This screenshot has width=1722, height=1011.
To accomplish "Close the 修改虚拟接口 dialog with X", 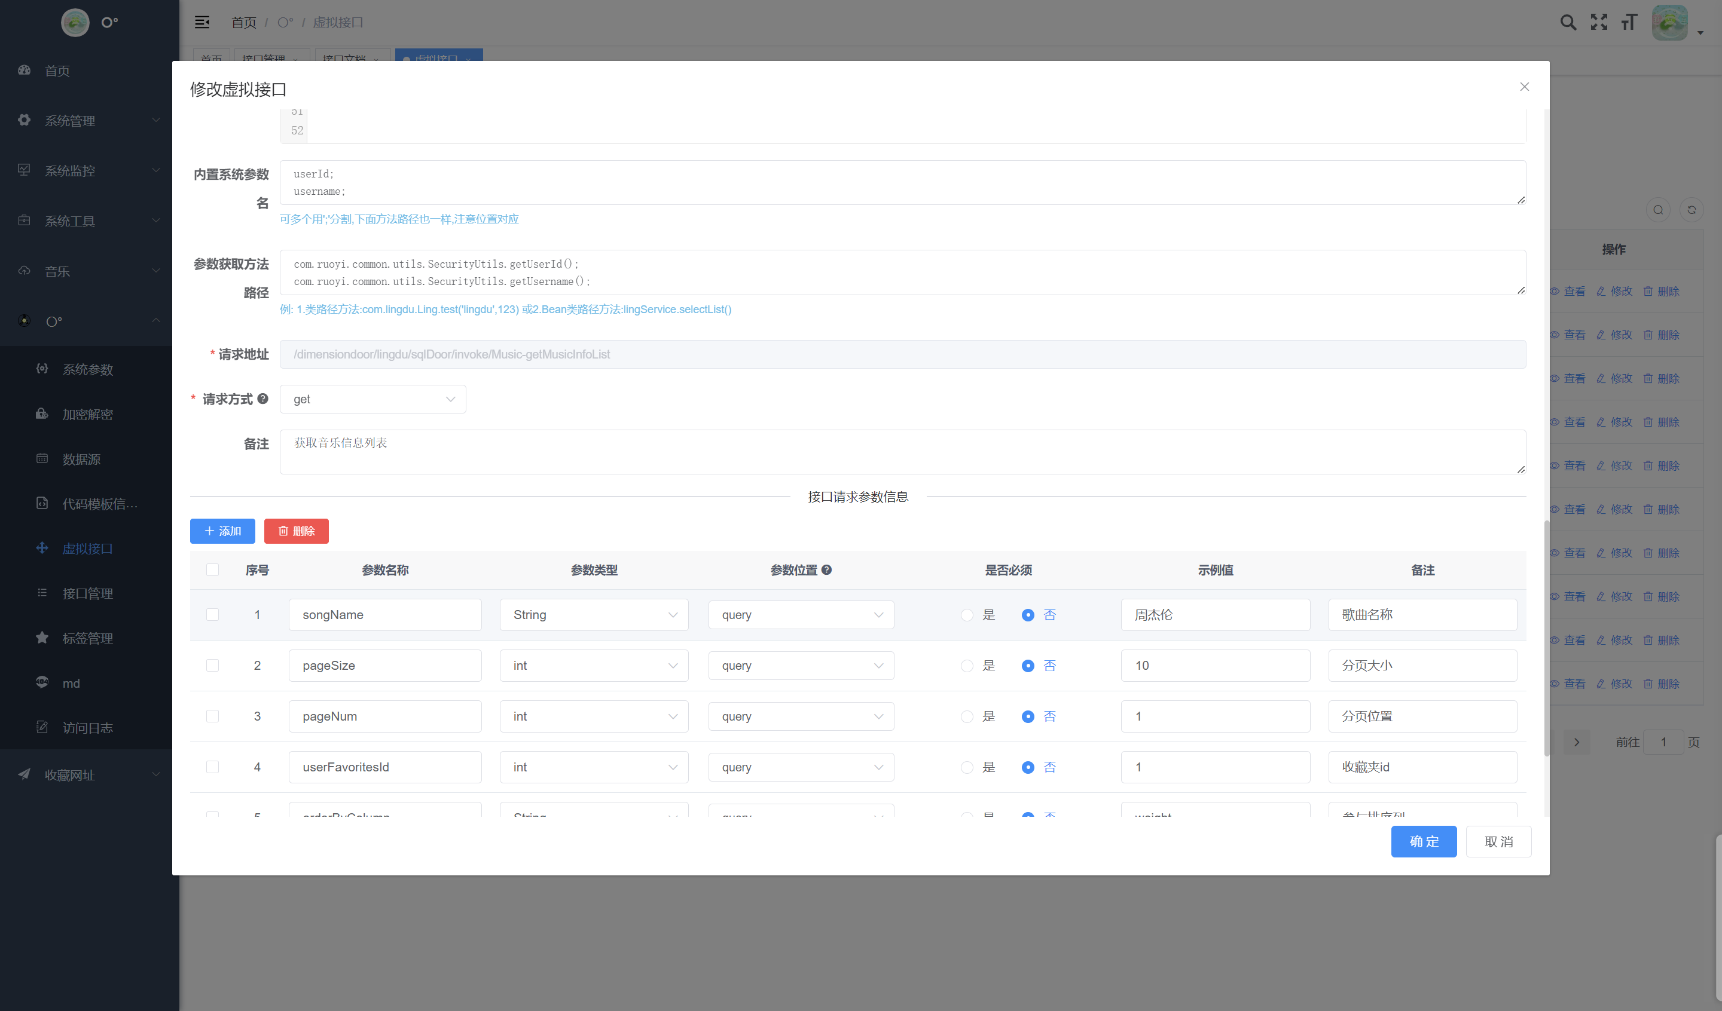I will click(x=1524, y=87).
